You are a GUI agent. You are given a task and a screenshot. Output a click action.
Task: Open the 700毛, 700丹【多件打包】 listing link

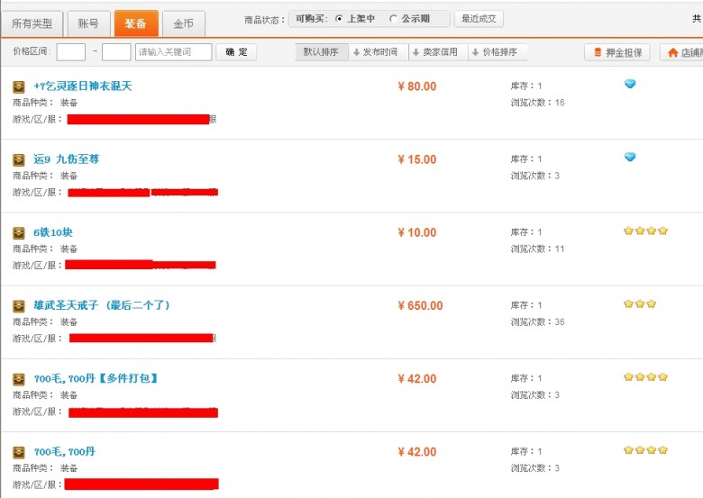coord(96,379)
